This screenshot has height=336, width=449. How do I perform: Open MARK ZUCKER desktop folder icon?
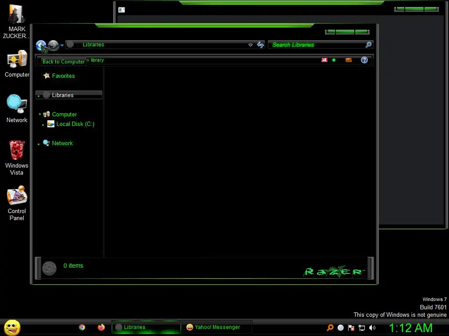point(17,21)
